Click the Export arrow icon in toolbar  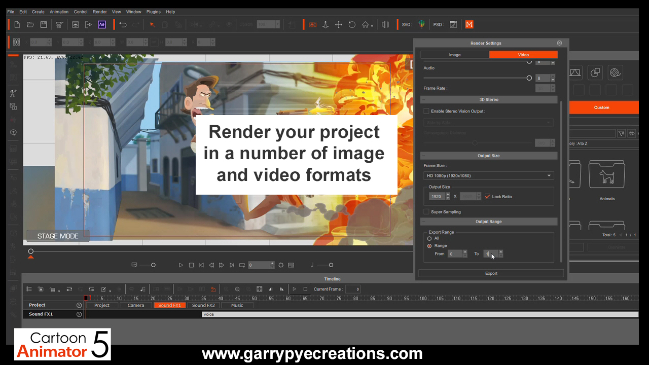pyautogui.click(x=88, y=24)
